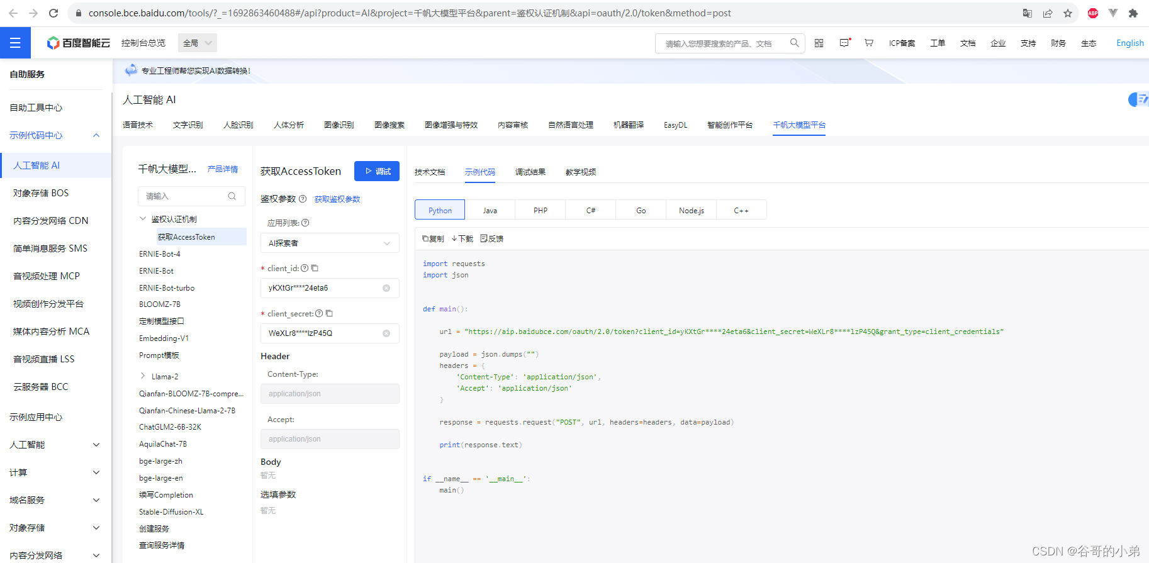Click the search magnifier in the top search bar

(x=795, y=43)
